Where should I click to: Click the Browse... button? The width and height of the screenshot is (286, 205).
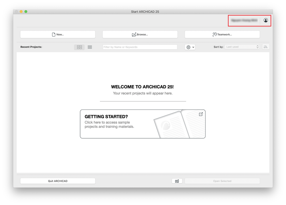pyautogui.click(x=140, y=34)
